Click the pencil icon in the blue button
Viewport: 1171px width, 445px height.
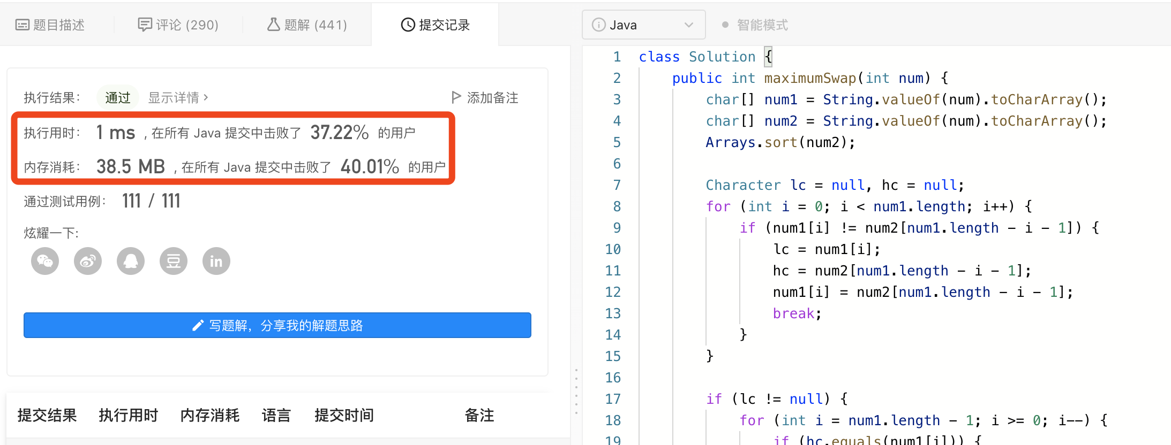198,325
